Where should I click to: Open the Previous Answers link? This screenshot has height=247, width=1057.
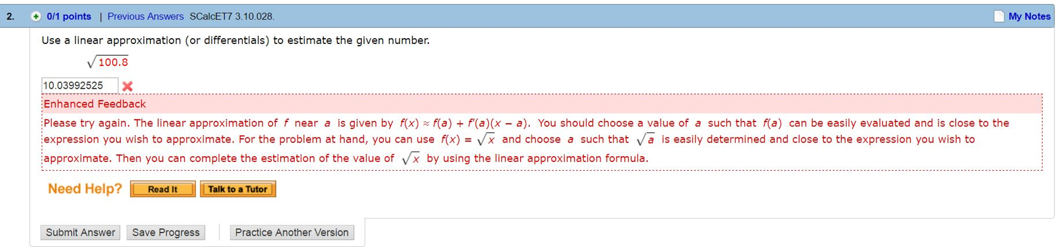point(145,17)
